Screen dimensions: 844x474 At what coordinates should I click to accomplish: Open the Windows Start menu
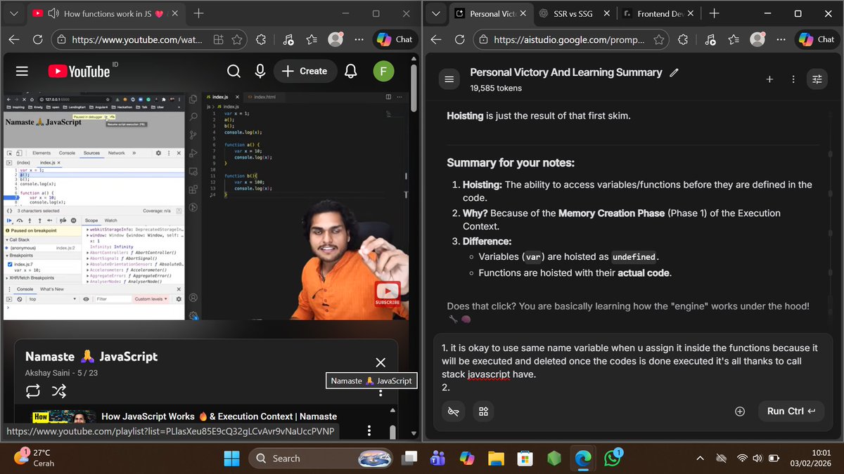[x=231, y=459]
